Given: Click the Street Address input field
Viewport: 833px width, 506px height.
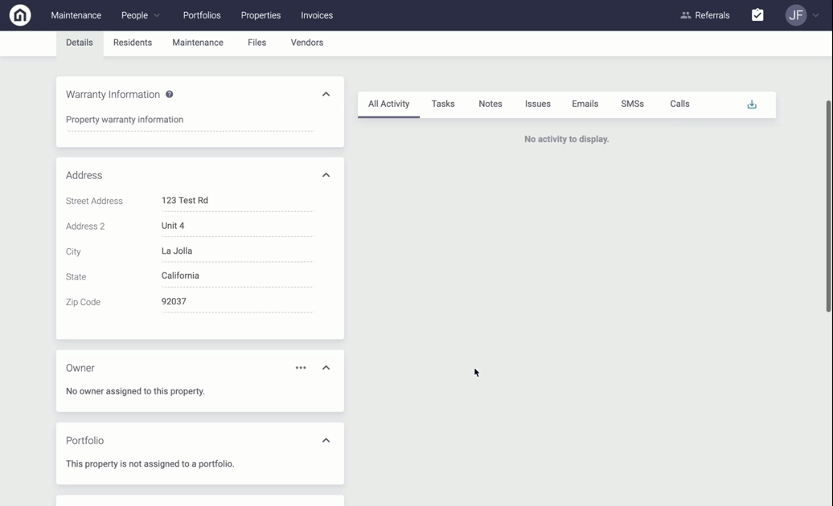Looking at the screenshot, I should click(x=236, y=201).
